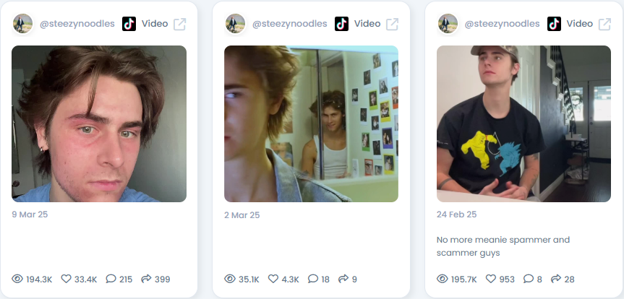This screenshot has height=299, width=624.
Task: Click the views eye icon showing 195.7K
Action: [442, 279]
